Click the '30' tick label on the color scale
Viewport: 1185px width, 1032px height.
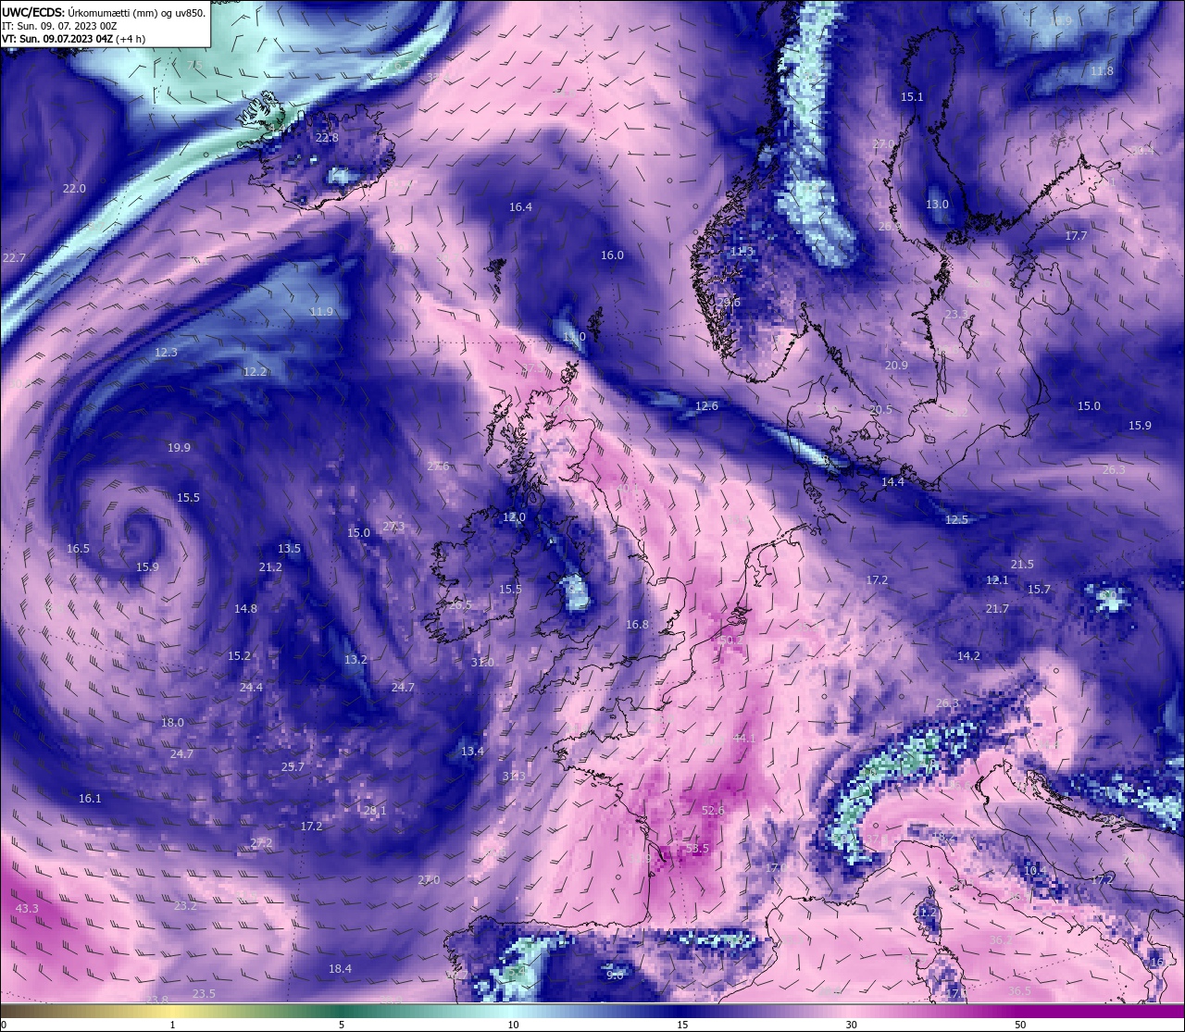pyautogui.click(x=851, y=1025)
